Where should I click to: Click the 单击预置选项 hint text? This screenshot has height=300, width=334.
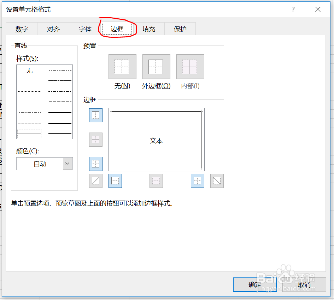coord(92,203)
